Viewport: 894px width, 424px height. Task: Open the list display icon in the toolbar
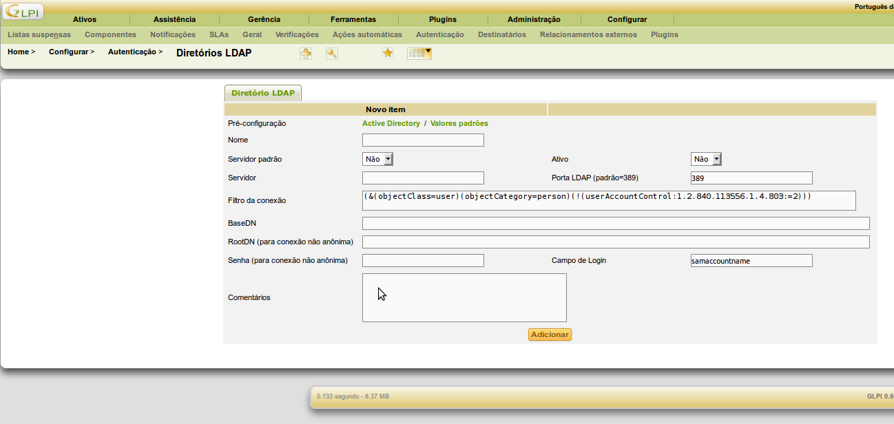tap(416, 53)
